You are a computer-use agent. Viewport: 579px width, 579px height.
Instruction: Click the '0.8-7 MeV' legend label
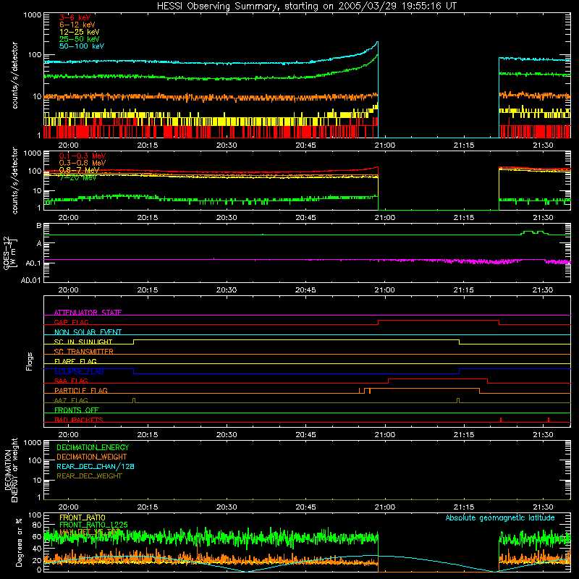(79, 170)
